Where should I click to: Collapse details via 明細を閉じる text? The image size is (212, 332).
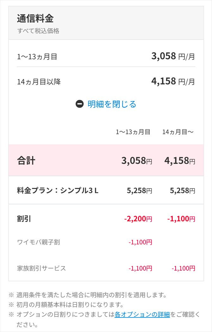[x=112, y=104]
